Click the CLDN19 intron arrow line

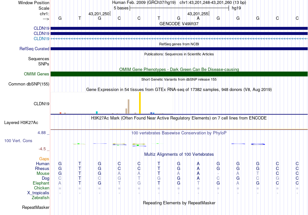[x=179, y=39]
